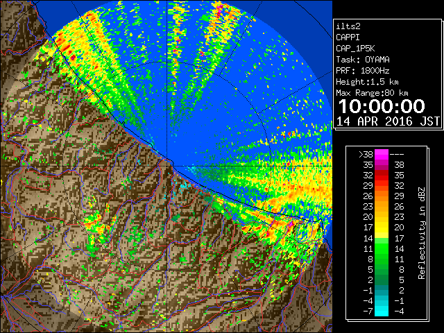
Task: Click the 'ilts2' product label
Action: tap(348, 26)
